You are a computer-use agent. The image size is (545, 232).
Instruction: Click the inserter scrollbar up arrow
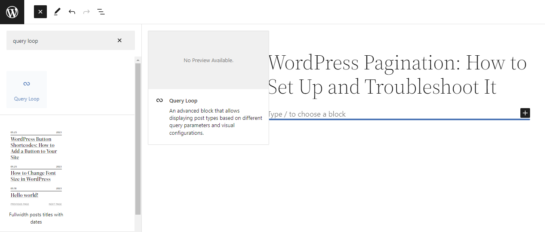(138, 60)
